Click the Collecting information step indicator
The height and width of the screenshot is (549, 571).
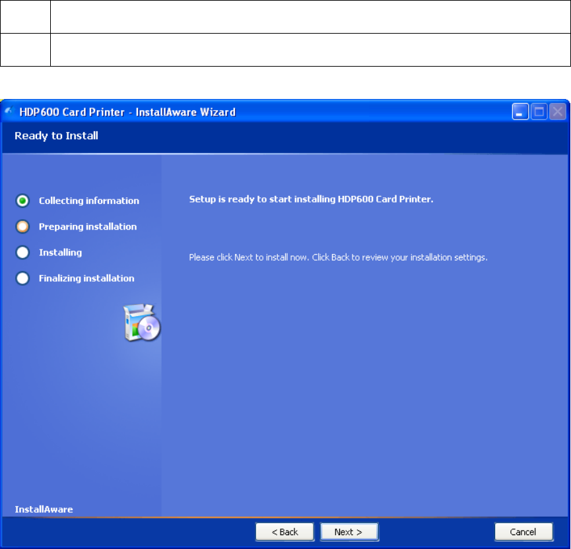[x=22, y=201]
